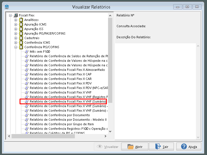The height and width of the screenshot is (155, 207).
Task: Collapse the Conferência PIS/COFINS folder
Action: coord(16,47)
